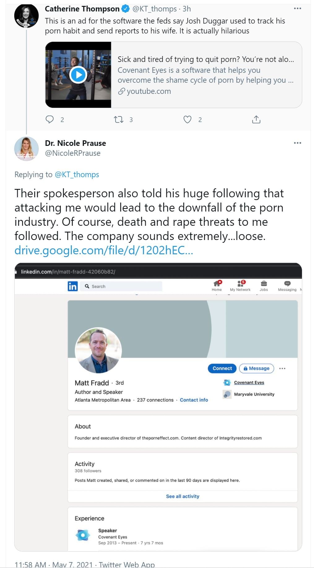Screen dimensions: 314x568
Task: Open more options on Dr. Nicole Prause's tweet
Action: coord(297,143)
